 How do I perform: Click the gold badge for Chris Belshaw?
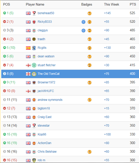[90, 152]
